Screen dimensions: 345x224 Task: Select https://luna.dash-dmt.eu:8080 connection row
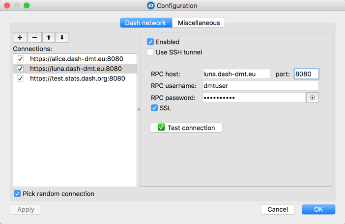pos(75,69)
